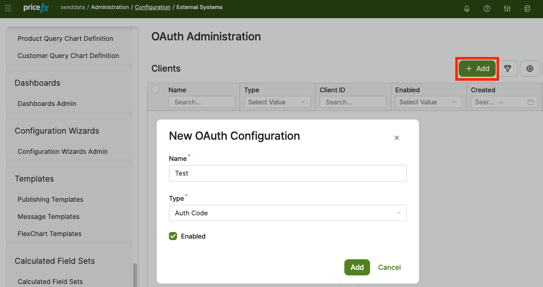This screenshot has height=287, width=543.
Task: Click the Administration breadcrumb
Action: [110, 7]
